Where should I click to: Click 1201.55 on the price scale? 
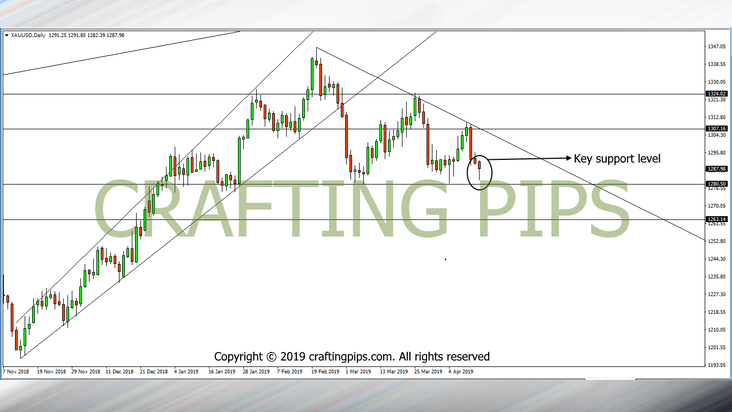(x=716, y=348)
